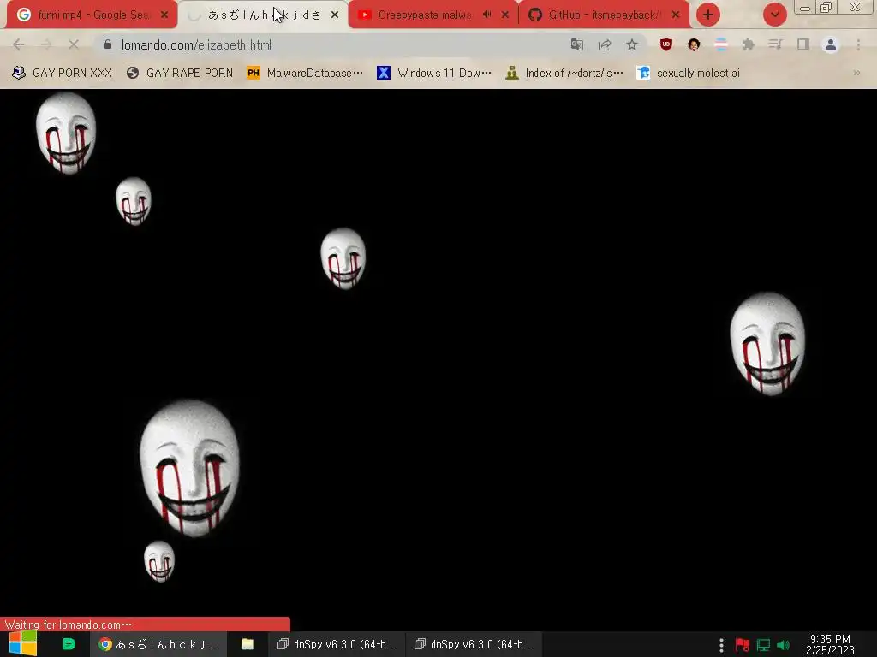Open the Index of /~dartz/is bookmark
The width and height of the screenshot is (877, 657).
(564, 74)
